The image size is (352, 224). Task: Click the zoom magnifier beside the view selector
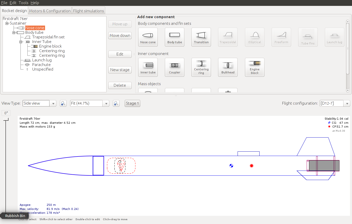tap(63, 103)
